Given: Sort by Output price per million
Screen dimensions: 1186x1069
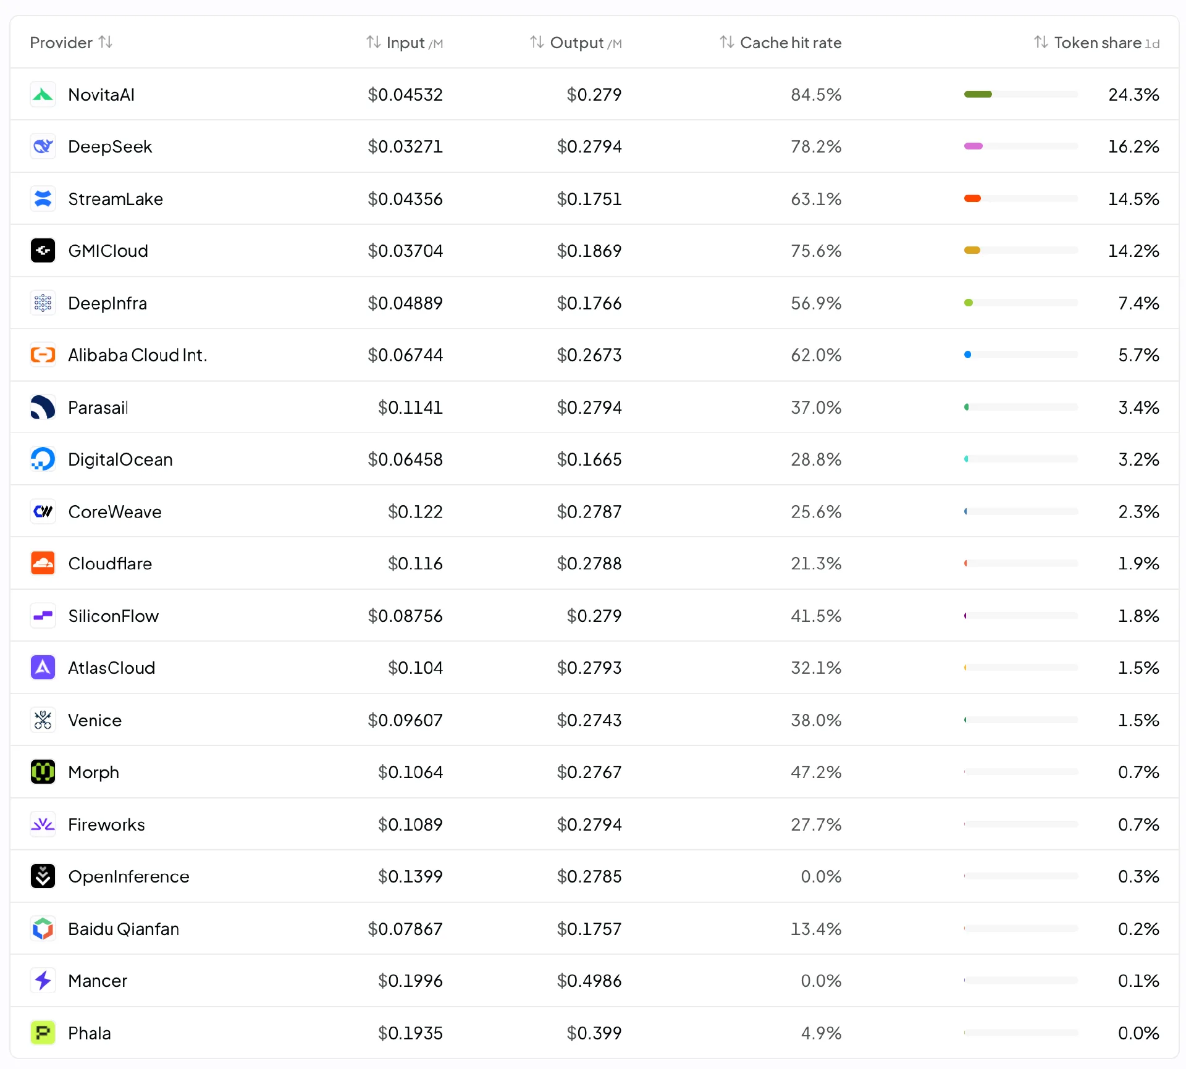Looking at the screenshot, I should 576,43.
